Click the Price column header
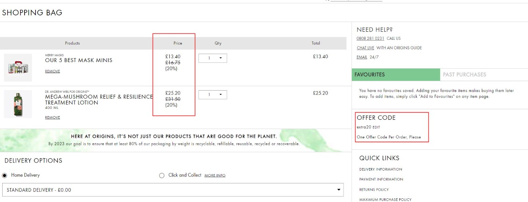The image size is (528, 202). click(x=178, y=43)
